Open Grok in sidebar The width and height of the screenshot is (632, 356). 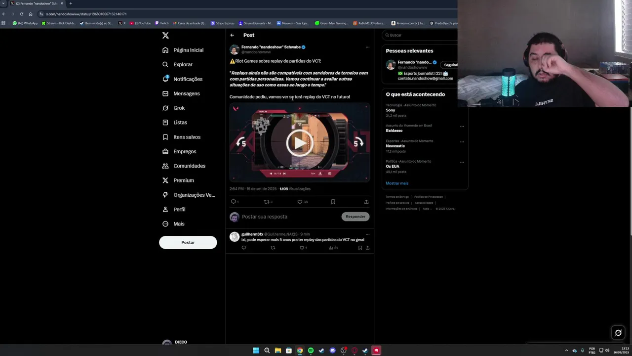pyautogui.click(x=173, y=108)
